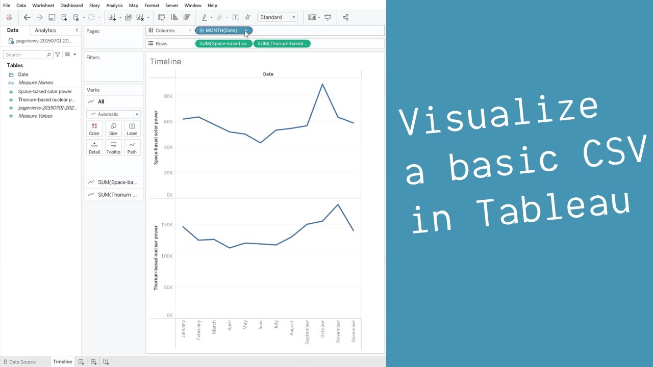Open the Tooltip marks card
This screenshot has width=653, height=367.
click(113, 148)
